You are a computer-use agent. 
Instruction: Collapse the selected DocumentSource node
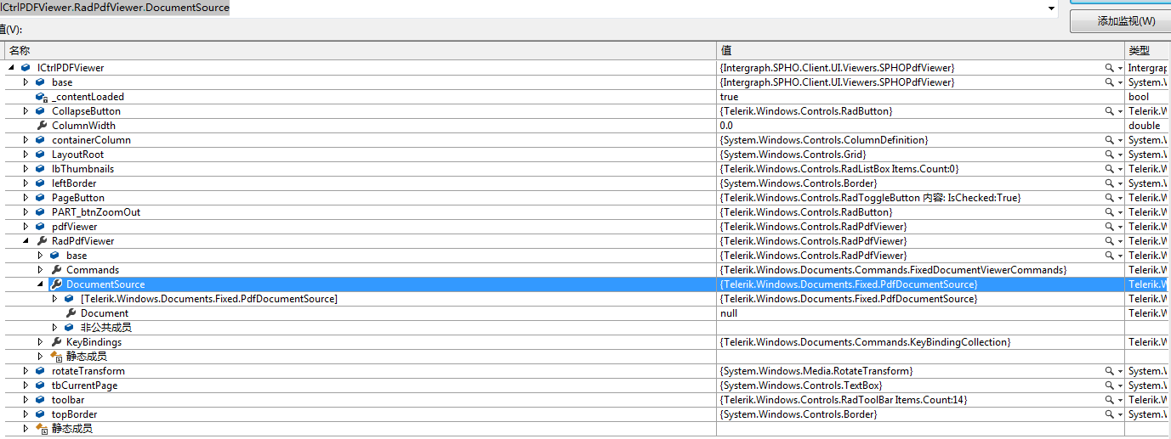click(x=40, y=284)
